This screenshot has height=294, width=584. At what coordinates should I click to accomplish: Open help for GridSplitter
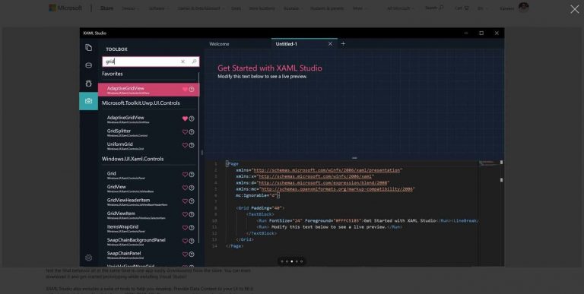coord(192,132)
